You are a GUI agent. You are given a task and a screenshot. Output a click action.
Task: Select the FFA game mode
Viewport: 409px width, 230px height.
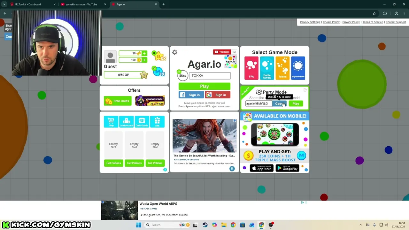pos(251,68)
